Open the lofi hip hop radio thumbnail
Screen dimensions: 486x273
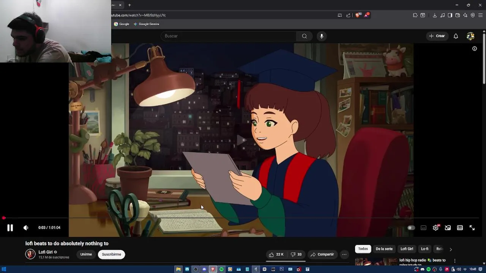click(x=376, y=262)
